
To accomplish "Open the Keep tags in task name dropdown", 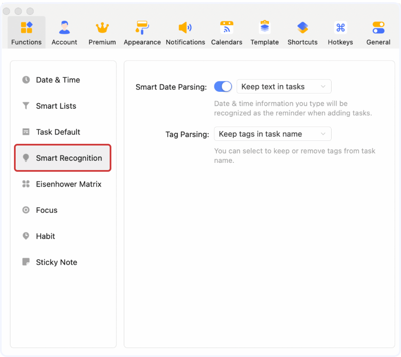I will click(272, 134).
